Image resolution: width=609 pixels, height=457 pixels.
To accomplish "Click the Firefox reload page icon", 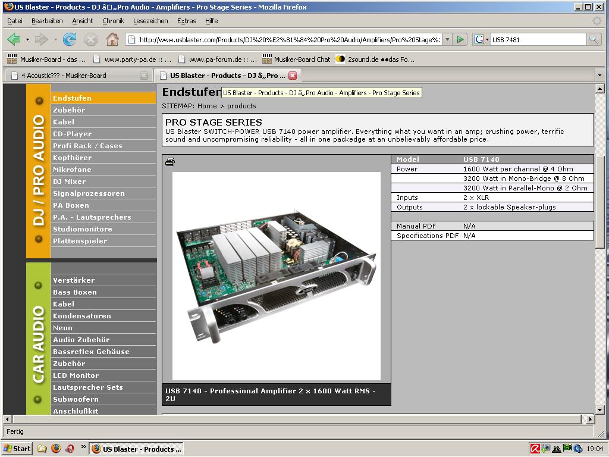I will (70, 40).
